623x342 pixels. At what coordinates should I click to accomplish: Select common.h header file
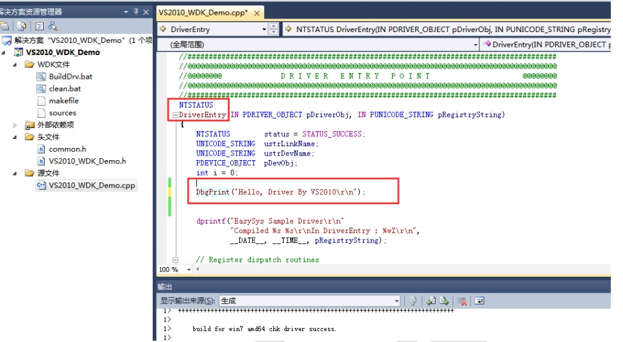pyautogui.click(x=67, y=149)
